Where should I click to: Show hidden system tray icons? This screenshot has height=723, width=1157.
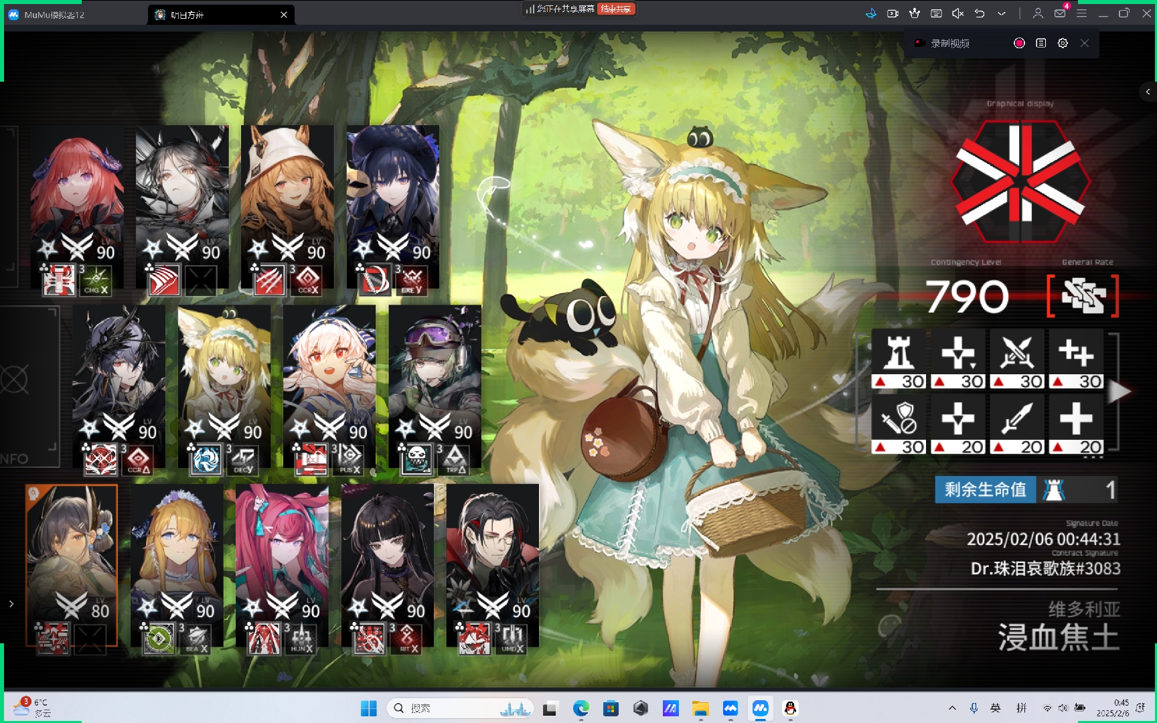click(x=952, y=708)
